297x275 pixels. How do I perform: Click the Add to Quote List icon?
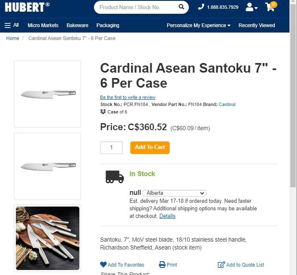pos(221,265)
